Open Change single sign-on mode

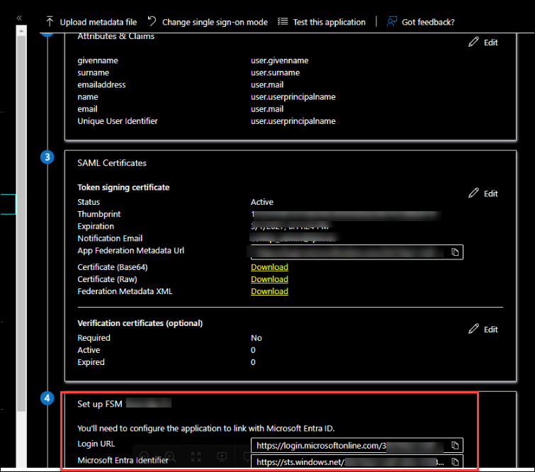208,22
